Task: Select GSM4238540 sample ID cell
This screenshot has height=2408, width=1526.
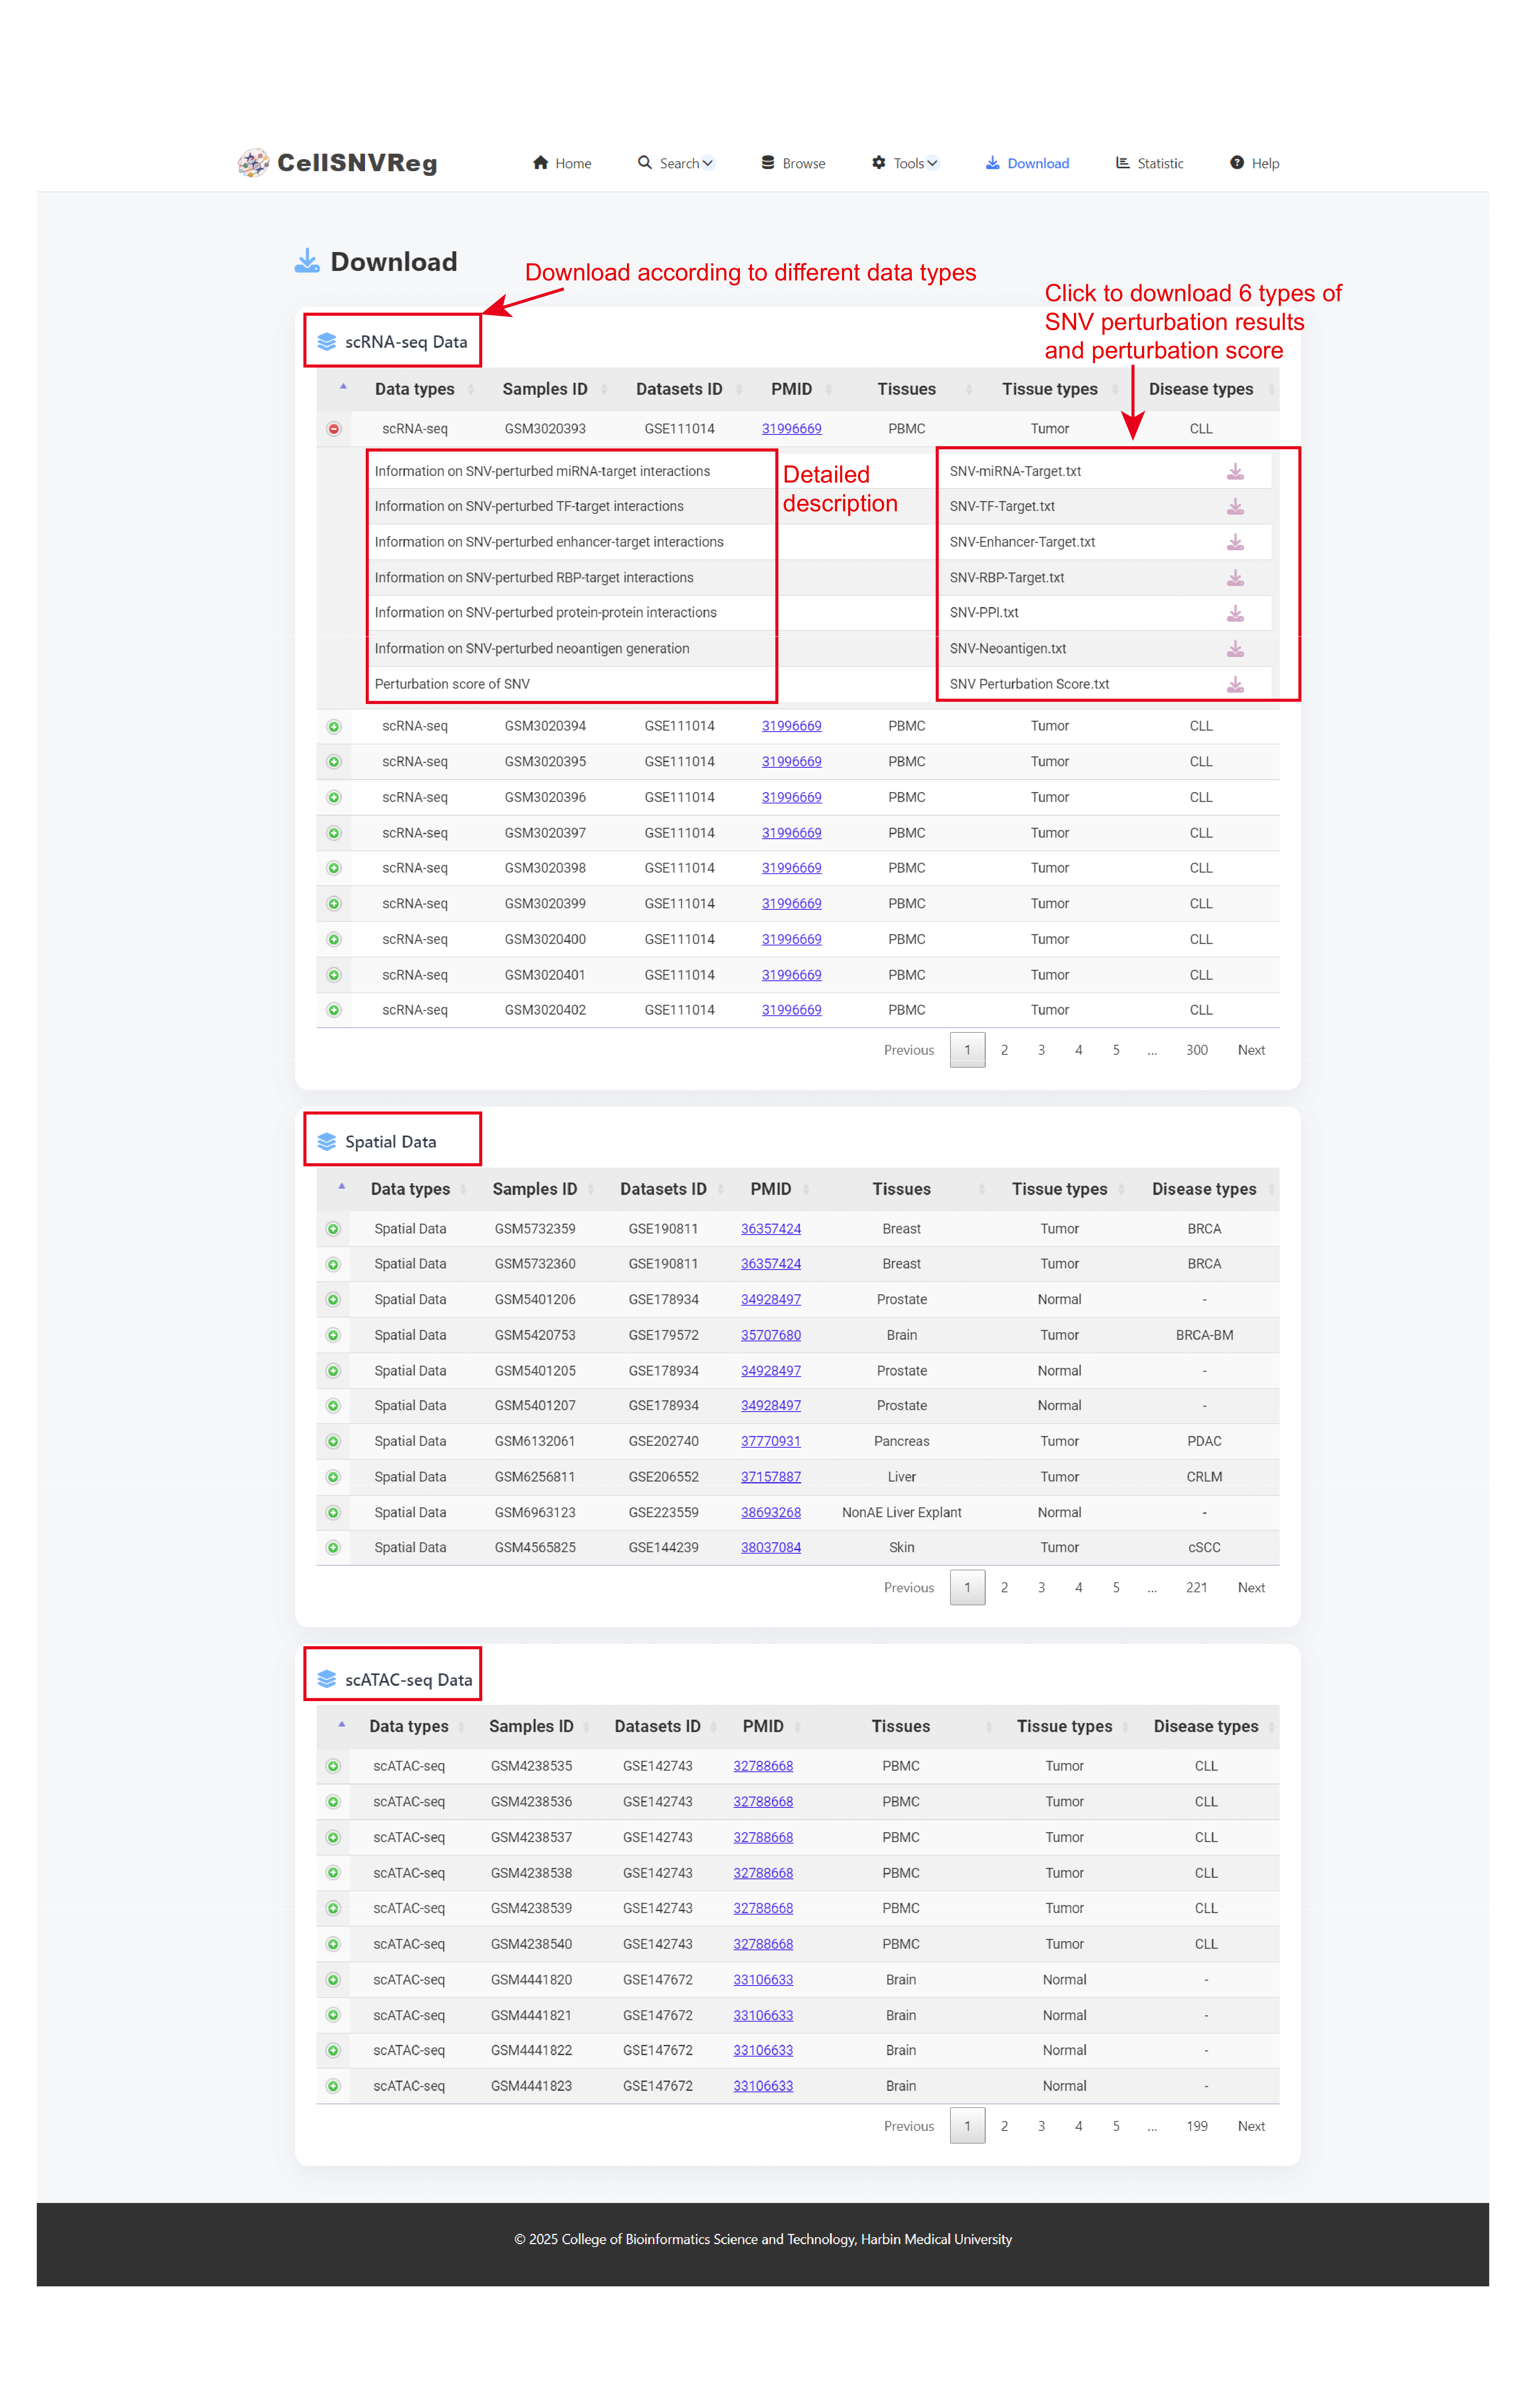Action: coord(531,1944)
